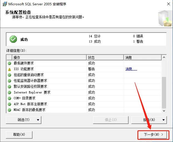Screen dimensions: 173x142
Task: Click the 下一步(N) next button
Action: (153, 134)
